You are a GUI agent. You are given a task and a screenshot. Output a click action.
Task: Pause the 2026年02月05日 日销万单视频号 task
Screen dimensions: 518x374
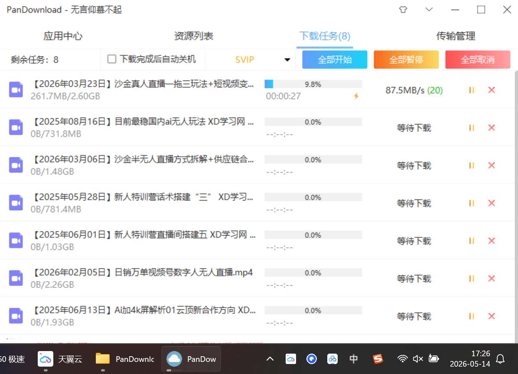pos(472,279)
